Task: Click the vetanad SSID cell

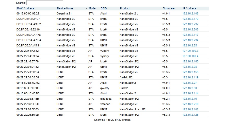Action: (105, 104)
